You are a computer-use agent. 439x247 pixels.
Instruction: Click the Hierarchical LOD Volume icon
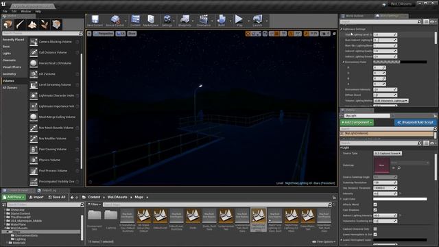tap(34, 63)
